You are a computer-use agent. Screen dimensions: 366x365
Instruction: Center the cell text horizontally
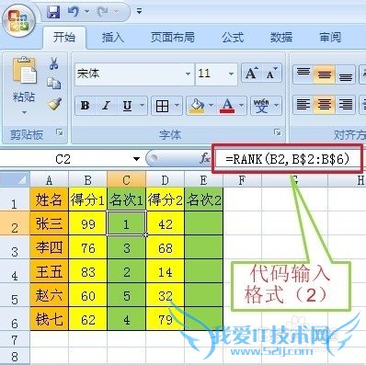324,105
